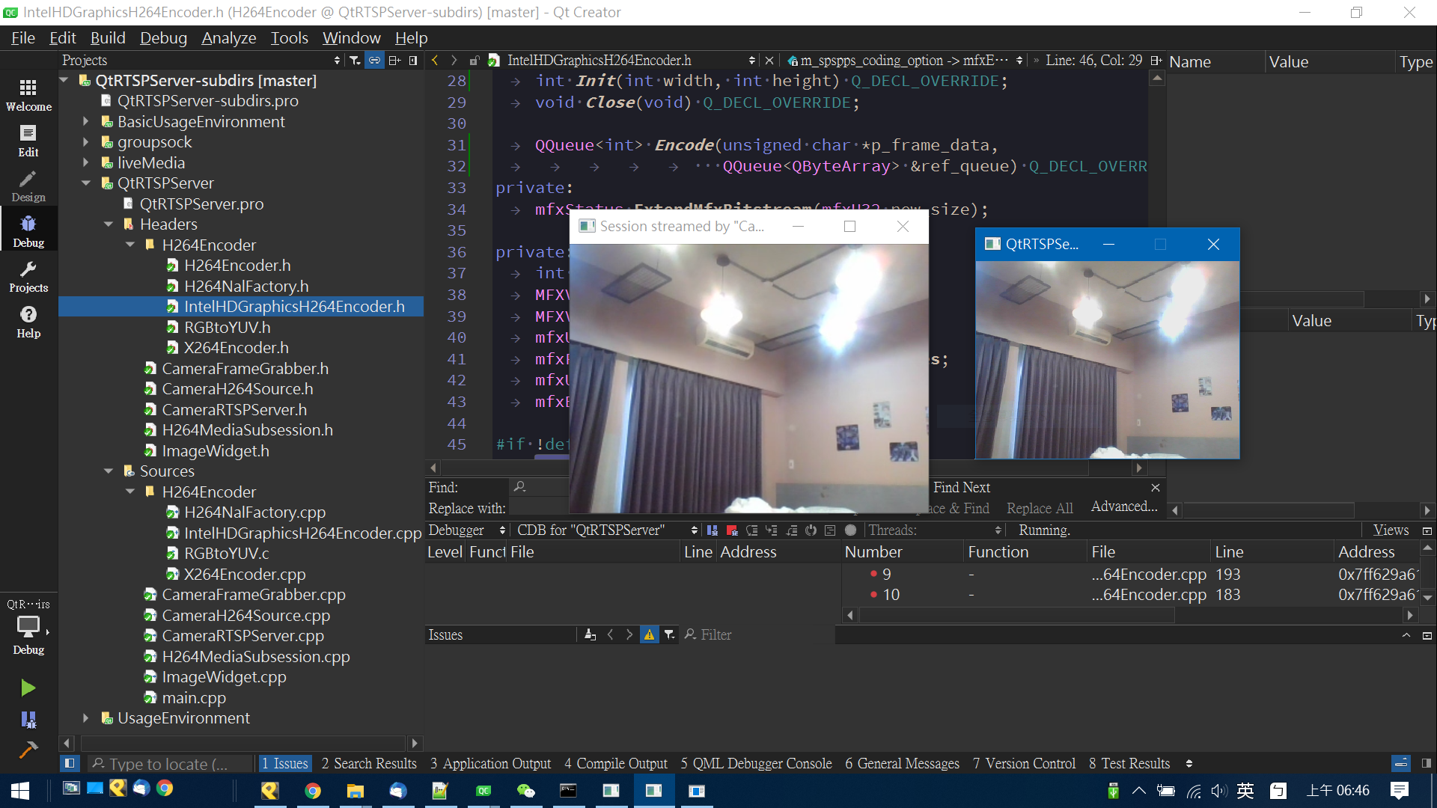Stop the debugger with the red icon
Viewport: 1437px width, 808px height.
(731, 530)
